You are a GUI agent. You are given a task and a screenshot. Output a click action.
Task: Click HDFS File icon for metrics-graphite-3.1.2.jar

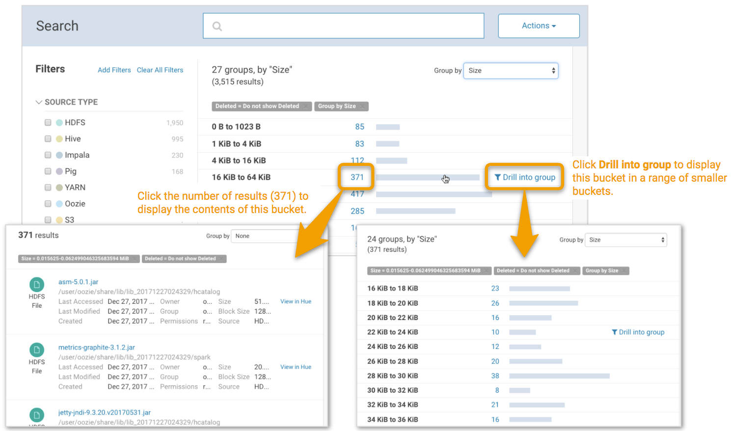[x=37, y=350]
